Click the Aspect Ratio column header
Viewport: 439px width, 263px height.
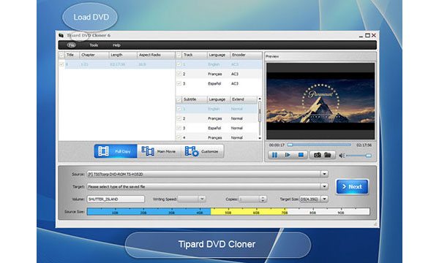coord(156,55)
